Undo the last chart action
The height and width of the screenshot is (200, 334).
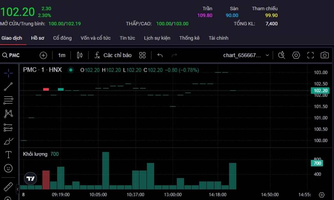point(160,55)
